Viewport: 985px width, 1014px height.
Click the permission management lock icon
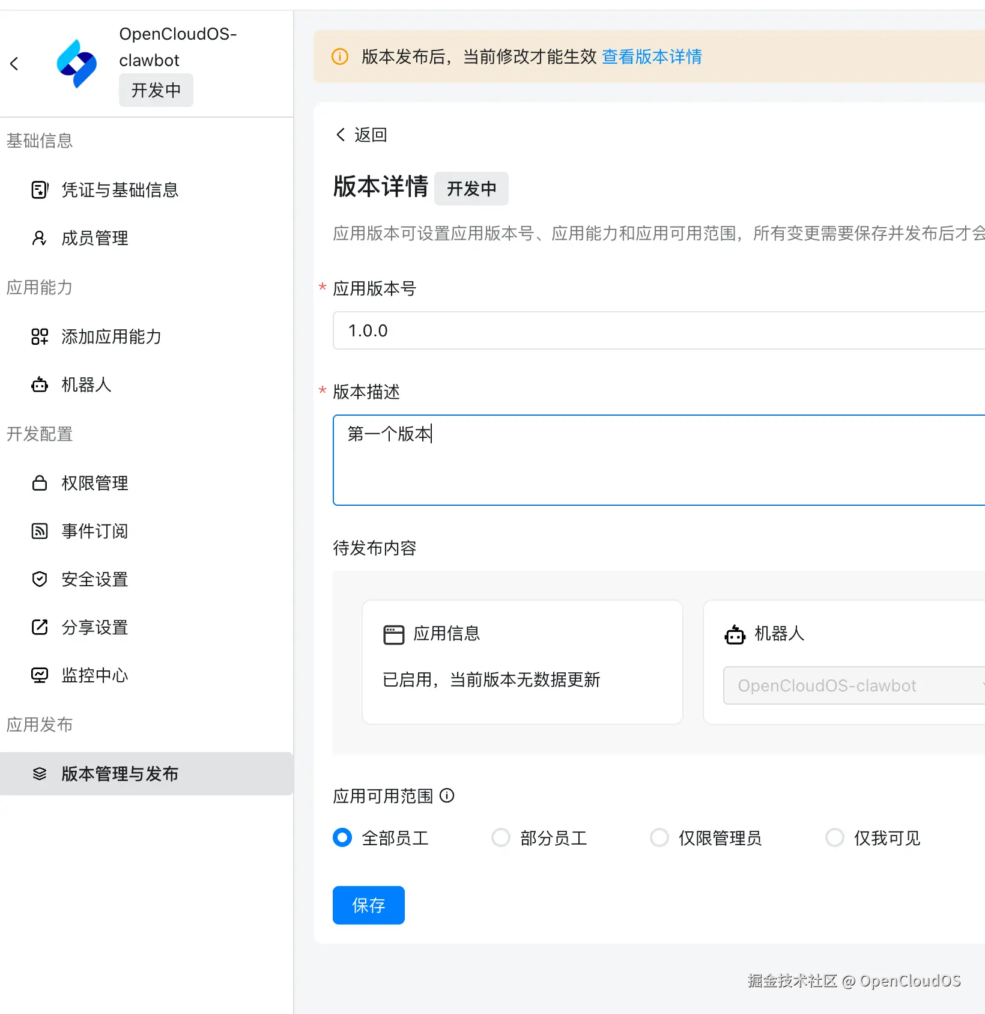pos(40,483)
